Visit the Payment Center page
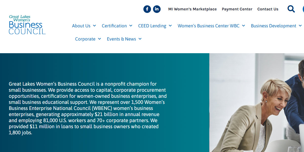Screen dimensions: 304x152 (x=237, y=9)
